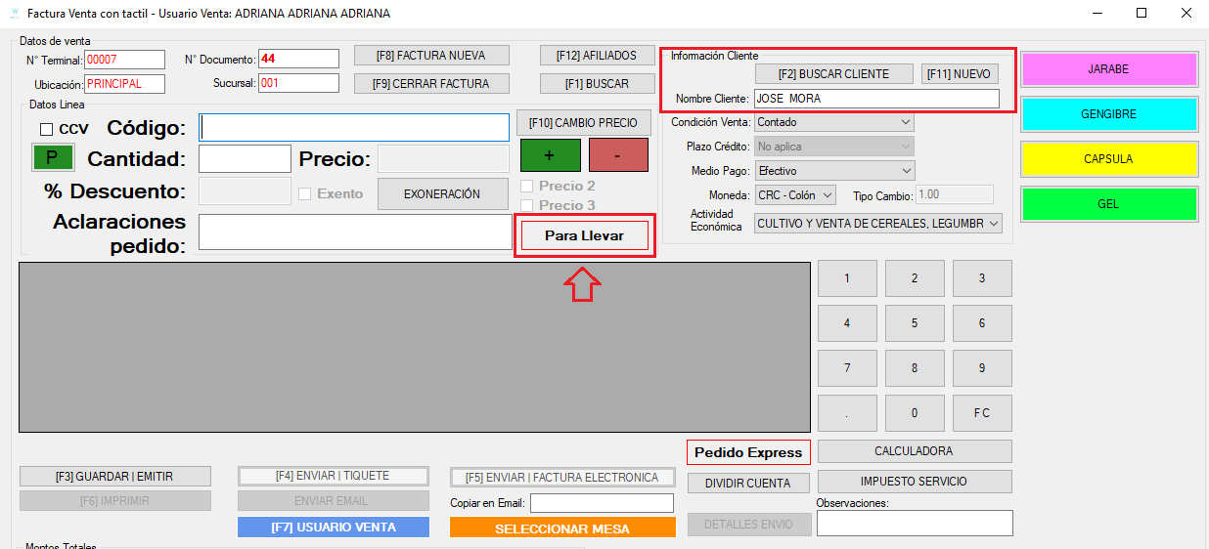Select the CAPSULA category button

[1108, 159]
